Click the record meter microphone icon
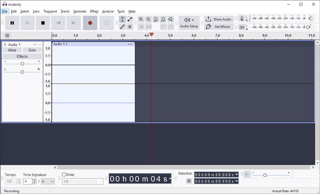The width and height of the screenshot is (320, 194). pos(242,19)
